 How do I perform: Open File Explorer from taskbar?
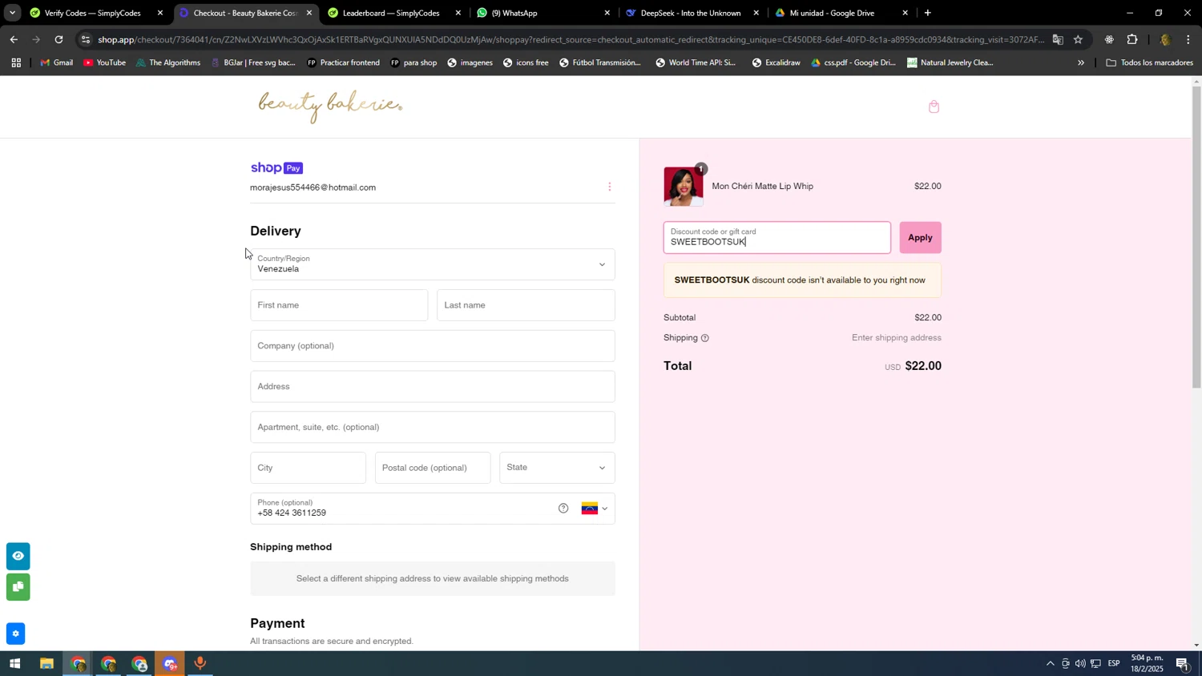46,664
